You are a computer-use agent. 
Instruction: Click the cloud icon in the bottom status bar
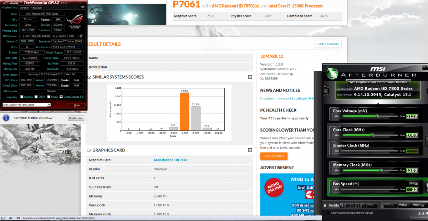11,218
